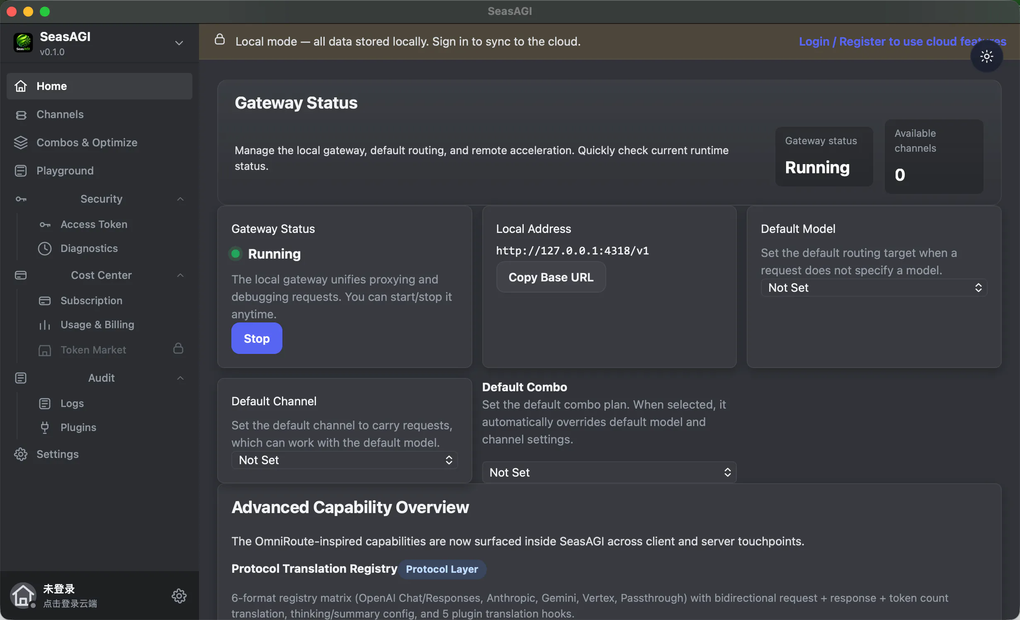Click the Home house icon
The height and width of the screenshot is (620, 1020).
click(21, 86)
